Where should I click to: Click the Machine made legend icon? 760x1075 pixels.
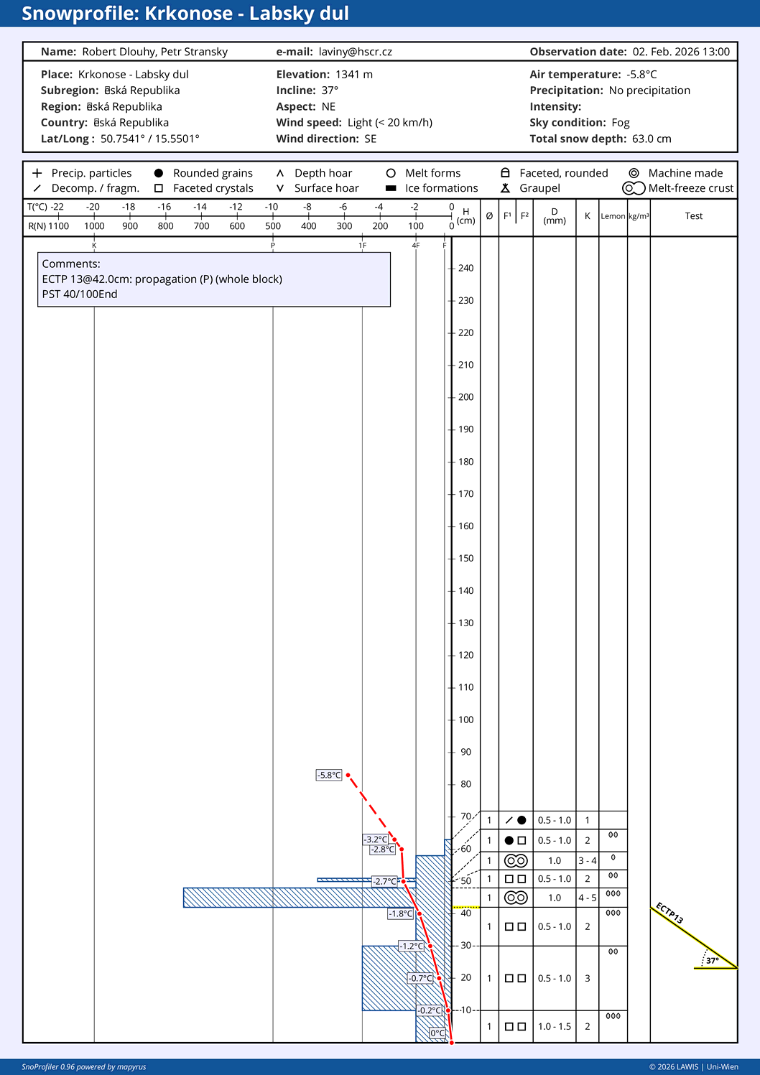(x=634, y=173)
